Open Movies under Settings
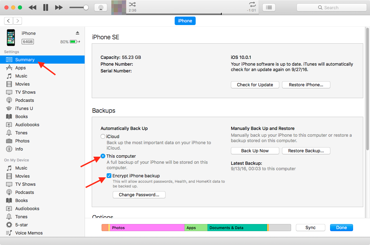The height and width of the screenshot is (245, 370). click(x=42, y=84)
